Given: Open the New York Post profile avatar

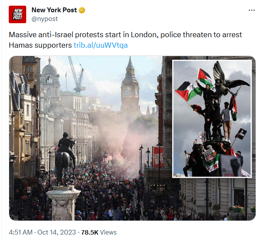Looking at the screenshot, I should (x=17, y=14).
